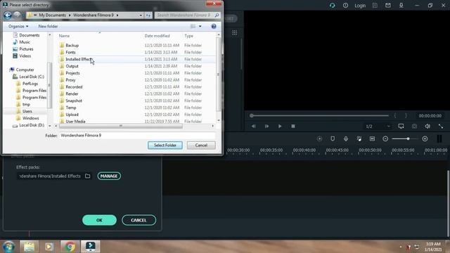
Task: Click the timeline zoom in plus icon
Action: (x=425, y=139)
